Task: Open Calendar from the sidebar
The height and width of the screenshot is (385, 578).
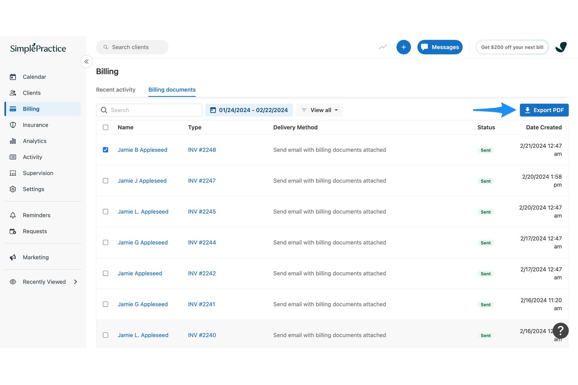Action: pos(43,77)
